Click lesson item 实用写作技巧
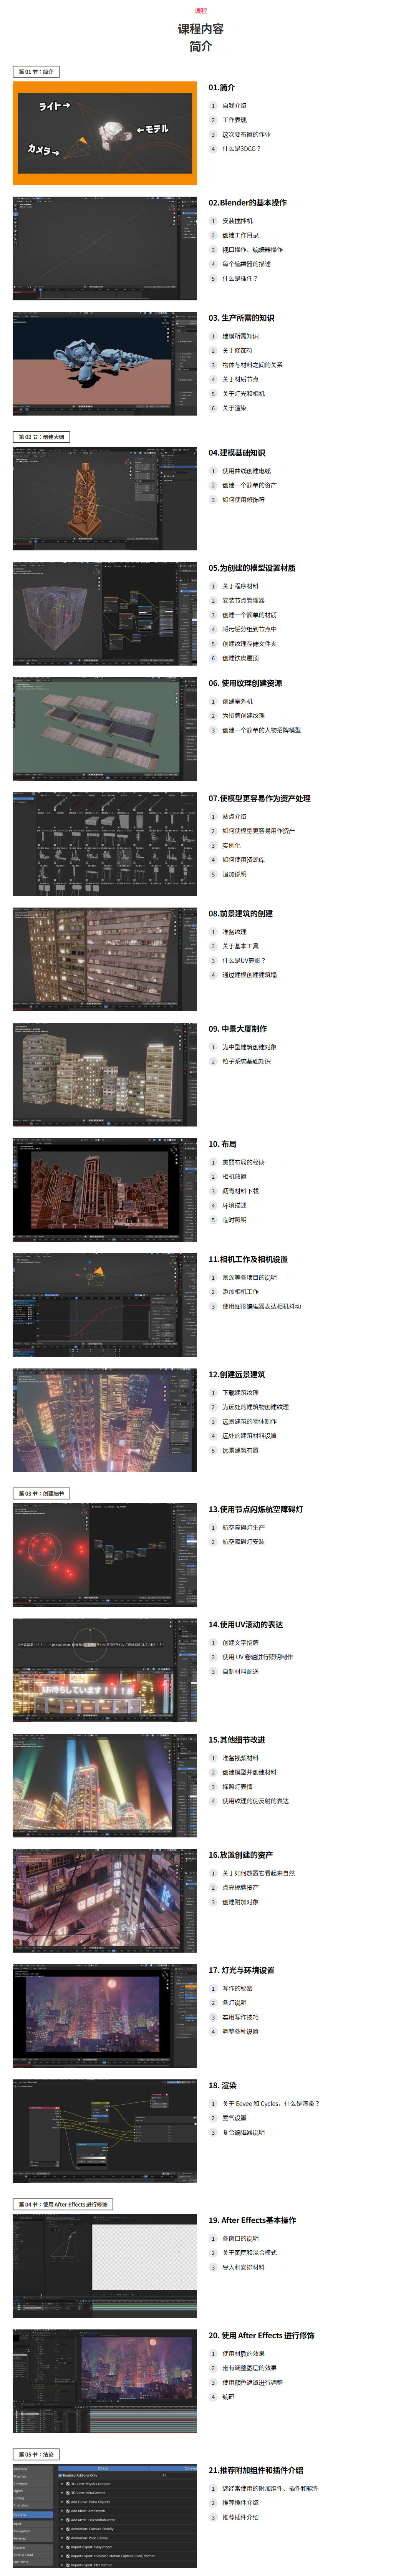Viewport: 406px width, 2576px height. pyautogui.click(x=241, y=2017)
